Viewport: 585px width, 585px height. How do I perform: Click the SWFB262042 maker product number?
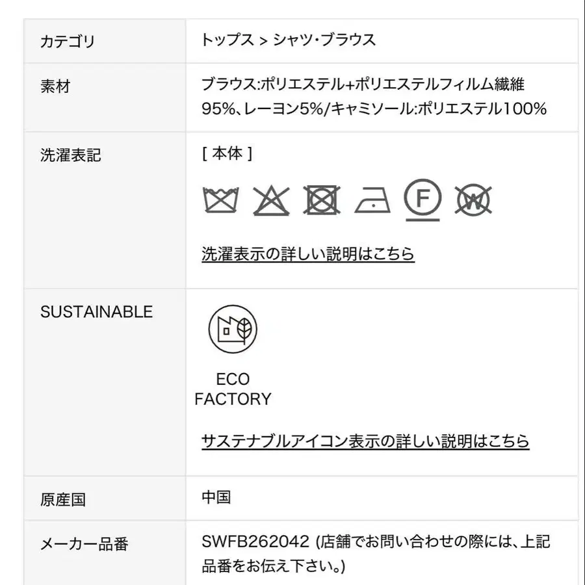click(x=255, y=541)
